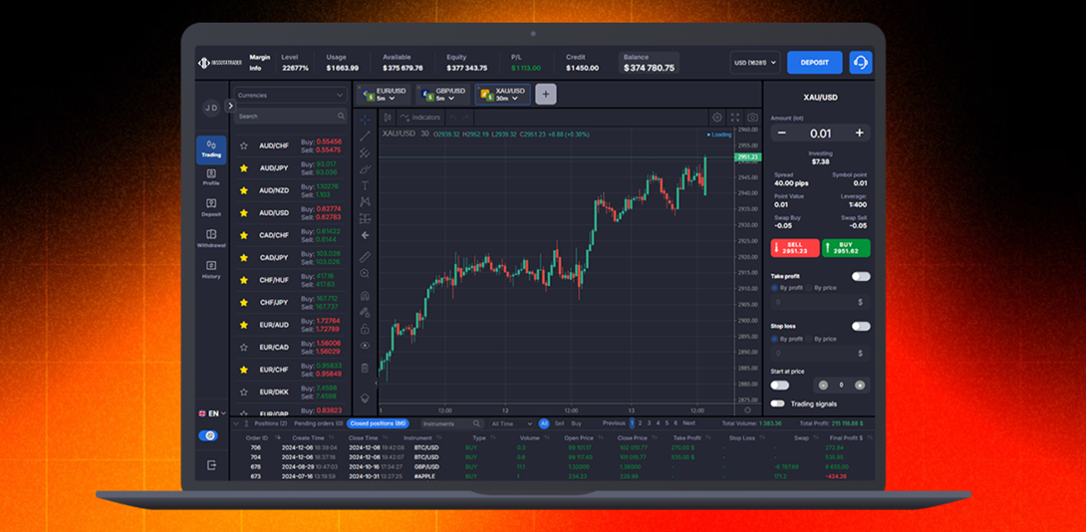The image size is (1086, 532).
Task: Click the blue DEPOSIT button
Action: point(815,63)
